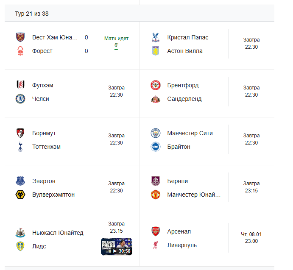Click the Chelsea club crest
Image resolution: width=293 pixels, height=270 pixels.
(20, 99)
